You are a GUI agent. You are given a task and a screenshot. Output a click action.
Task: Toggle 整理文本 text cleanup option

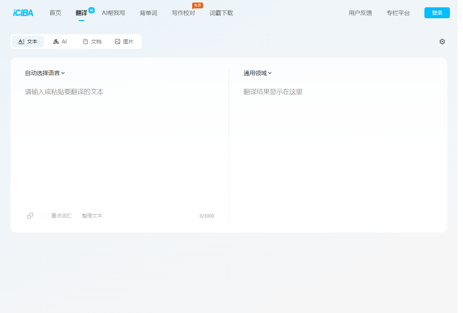point(92,215)
